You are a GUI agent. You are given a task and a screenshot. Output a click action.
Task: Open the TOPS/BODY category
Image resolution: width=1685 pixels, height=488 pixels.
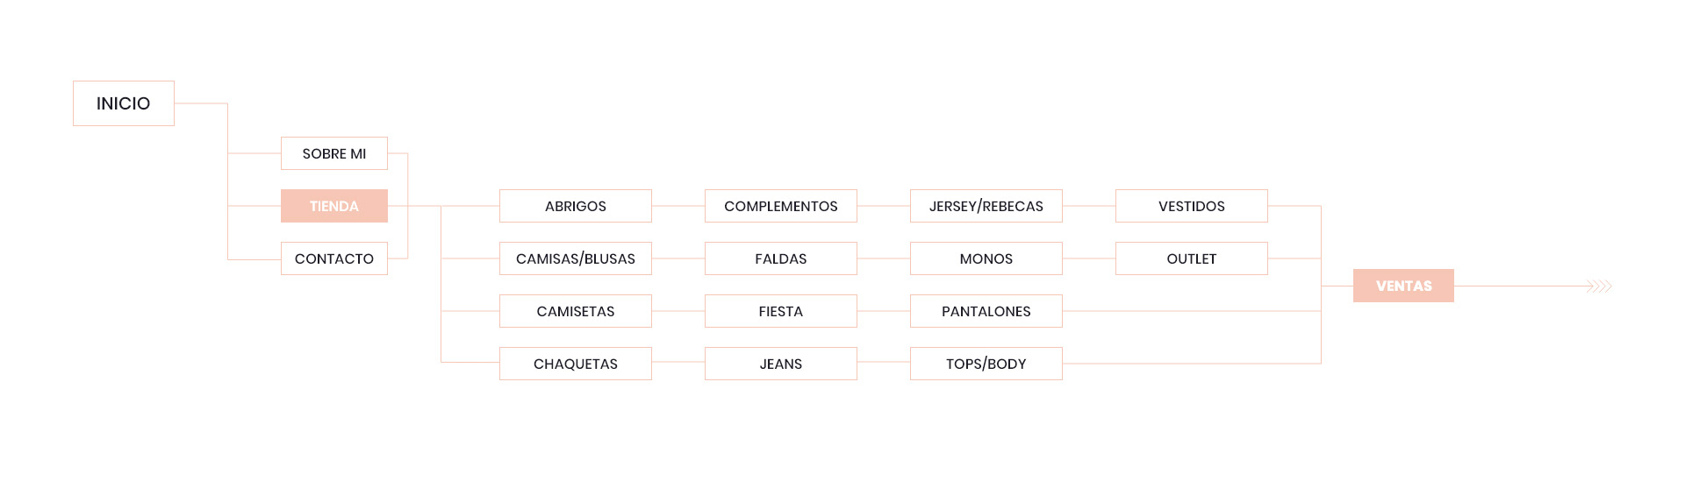[986, 364]
